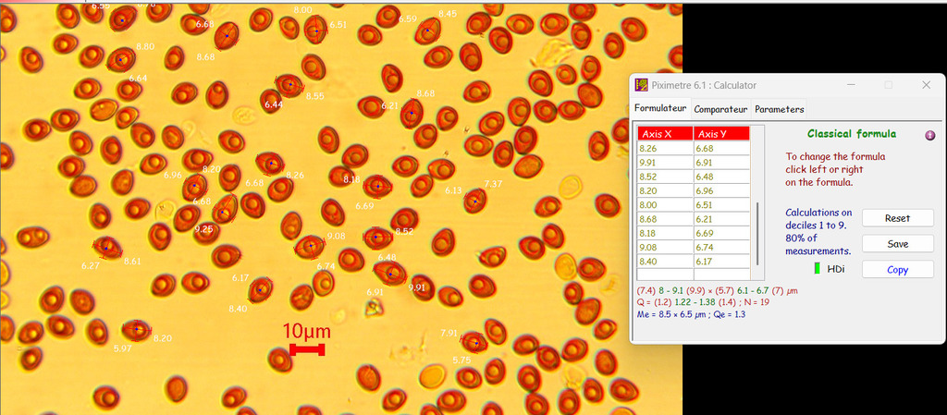Select the 8.18 cell in the Axis X column

[666, 233]
